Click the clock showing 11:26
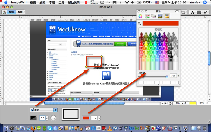Screen dimensions: 211x132 pyautogui.click(x=174, y=2)
